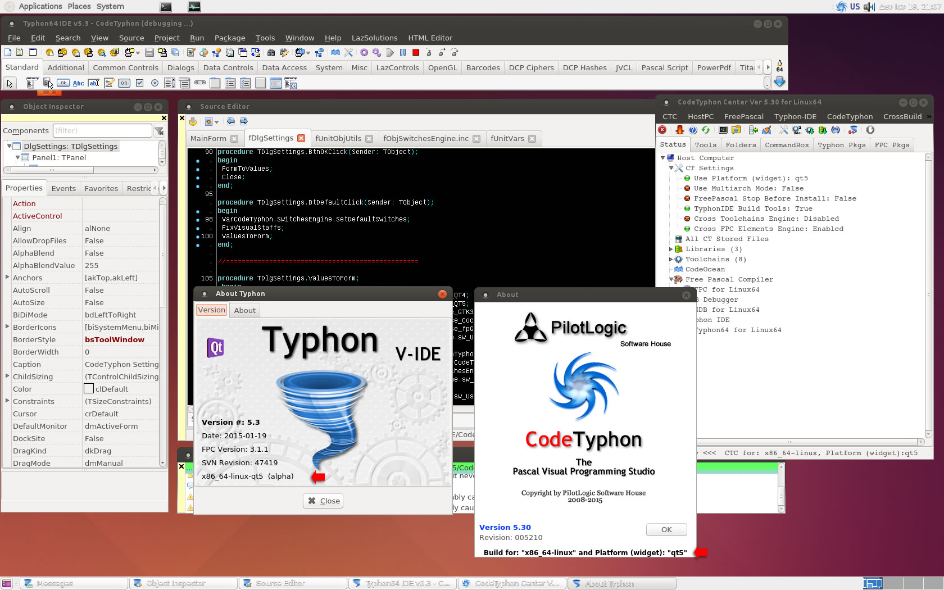Viewport: 944px width, 590px height.
Task: Click the red down arrow icon in CodeTyphon Center toolbar
Action: (680, 130)
